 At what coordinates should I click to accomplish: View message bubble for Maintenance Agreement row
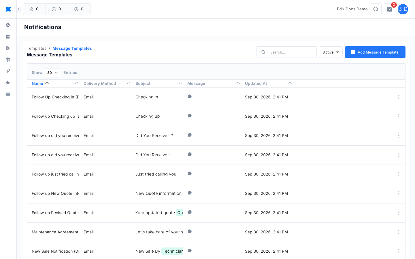coord(190,231)
